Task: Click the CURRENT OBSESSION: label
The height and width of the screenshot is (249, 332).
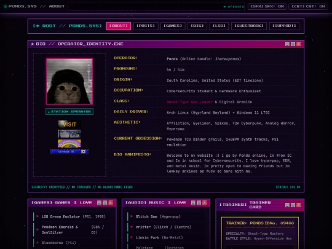Action: (138, 138)
